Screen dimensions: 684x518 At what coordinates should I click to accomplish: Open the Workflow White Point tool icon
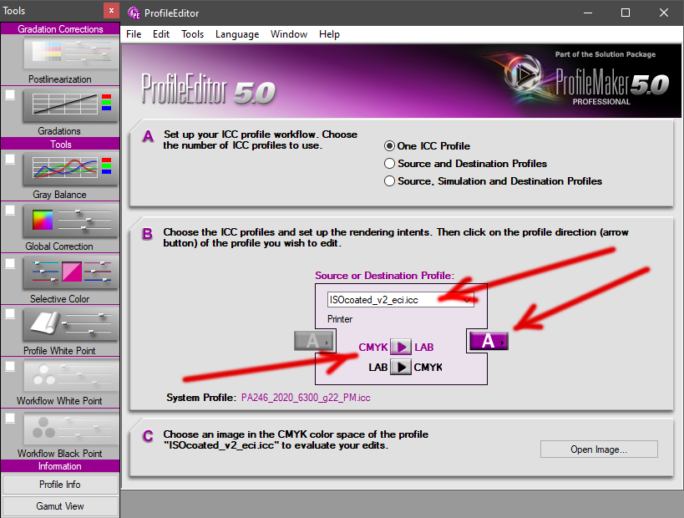pyautogui.click(x=72, y=375)
